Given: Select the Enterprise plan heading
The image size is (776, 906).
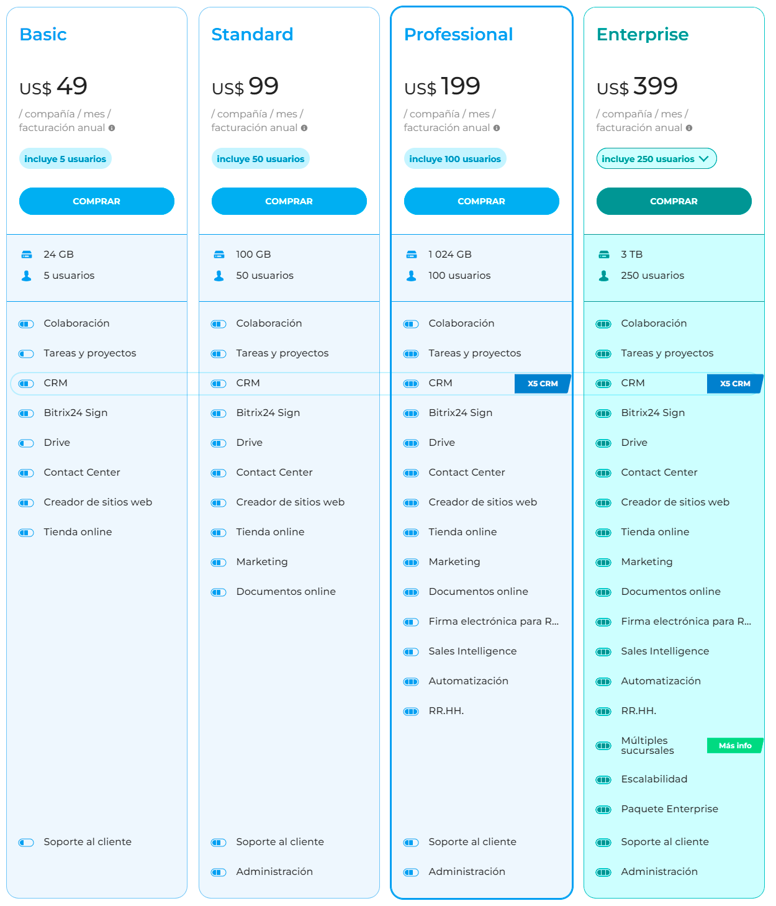Looking at the screenshot, I should 642,34.
